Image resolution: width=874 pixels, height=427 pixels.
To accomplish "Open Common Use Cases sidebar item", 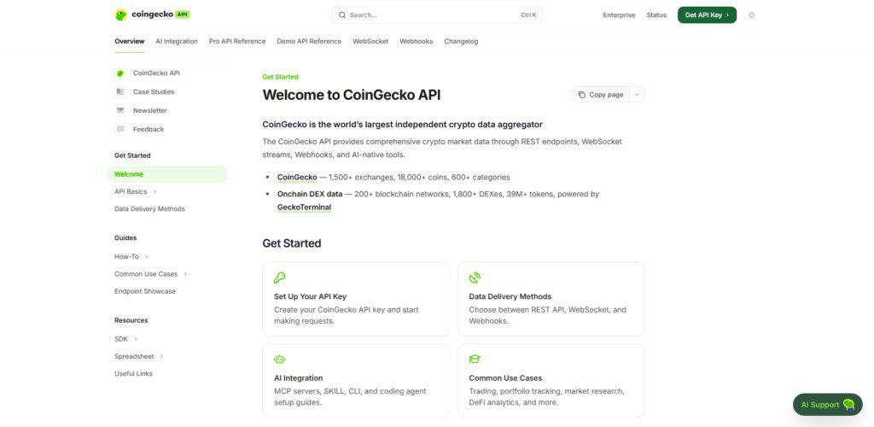I will [x=146, y=274].
